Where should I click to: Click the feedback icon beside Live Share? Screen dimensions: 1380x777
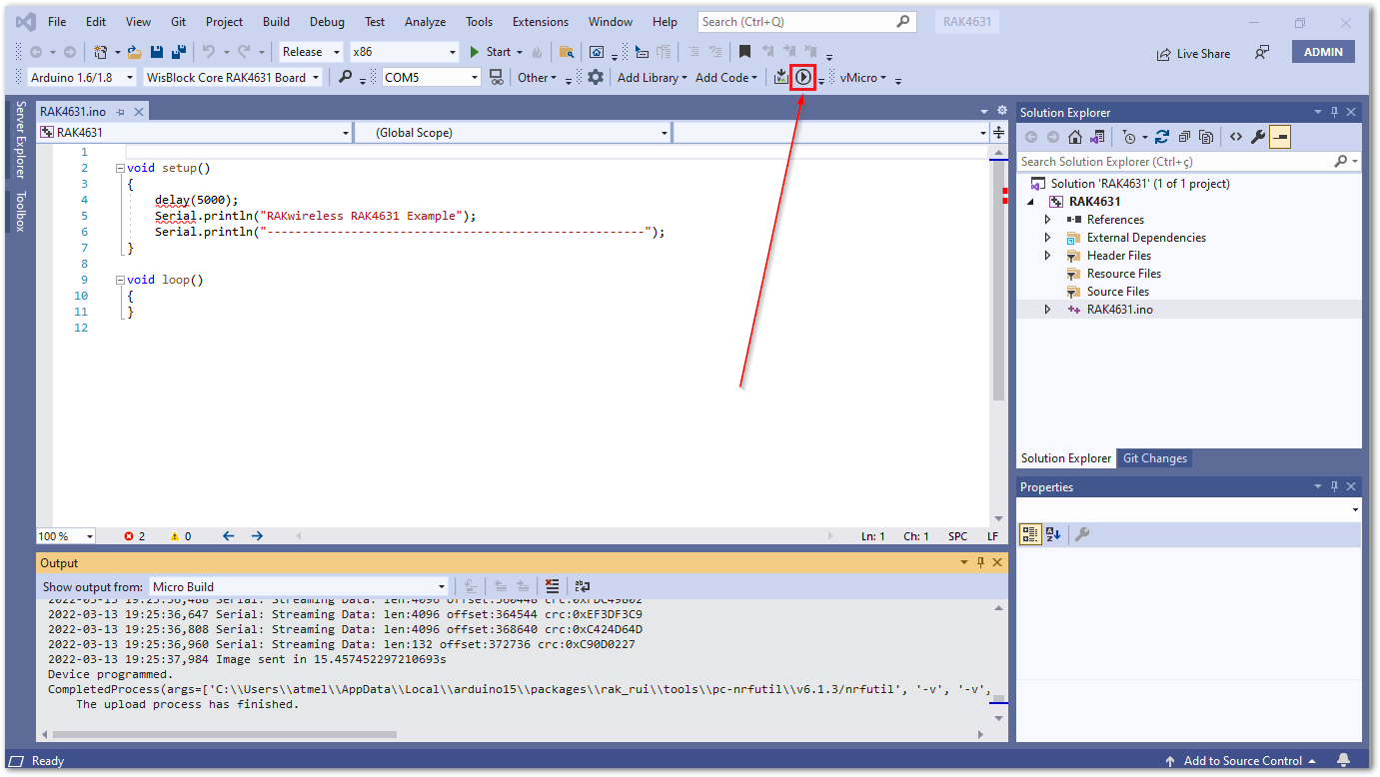1263,52
